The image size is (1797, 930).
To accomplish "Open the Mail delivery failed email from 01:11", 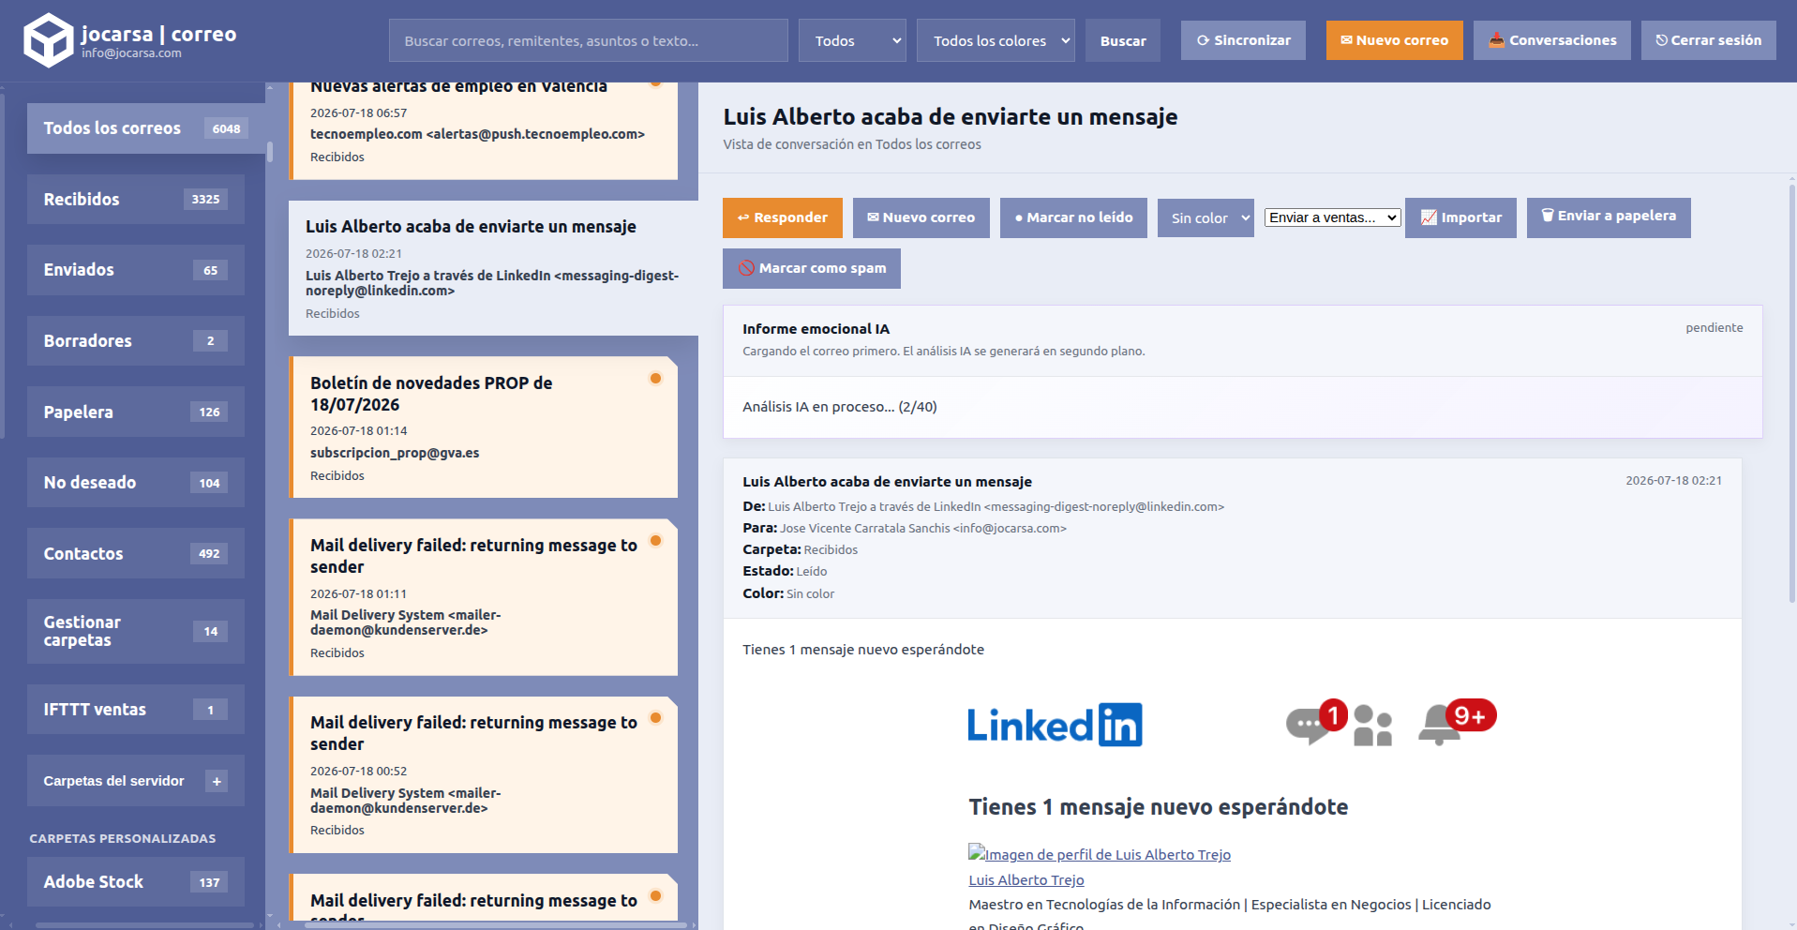I will 483,597.
